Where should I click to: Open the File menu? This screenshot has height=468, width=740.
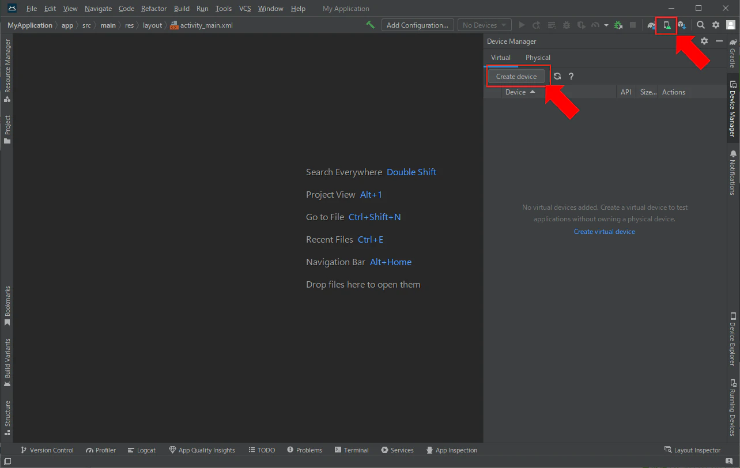coord(32,9)
